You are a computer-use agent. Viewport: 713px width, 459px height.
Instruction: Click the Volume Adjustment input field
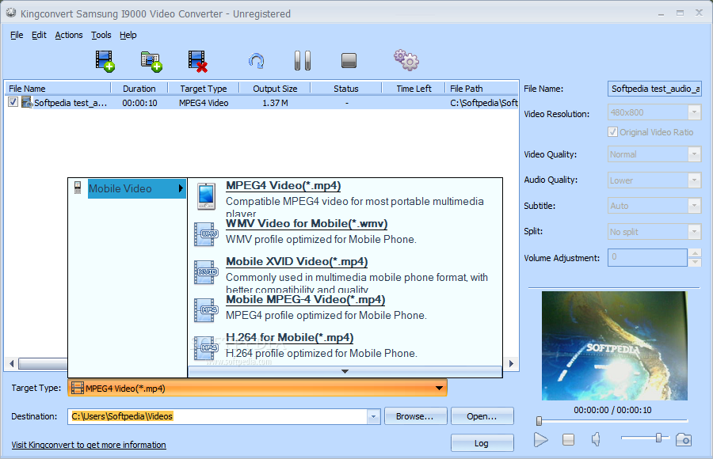pos(647,257)
